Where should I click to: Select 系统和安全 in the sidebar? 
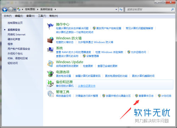click(14, 30)
